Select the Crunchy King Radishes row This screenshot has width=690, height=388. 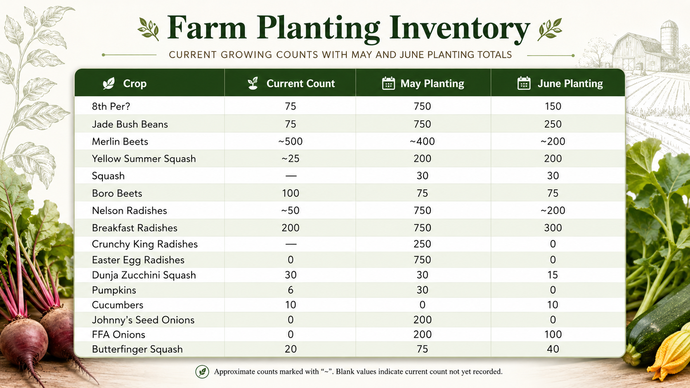coord(350,244)
